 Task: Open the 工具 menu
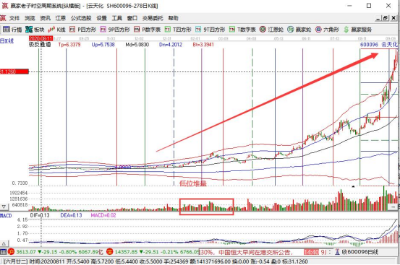(x=117, y=18)
